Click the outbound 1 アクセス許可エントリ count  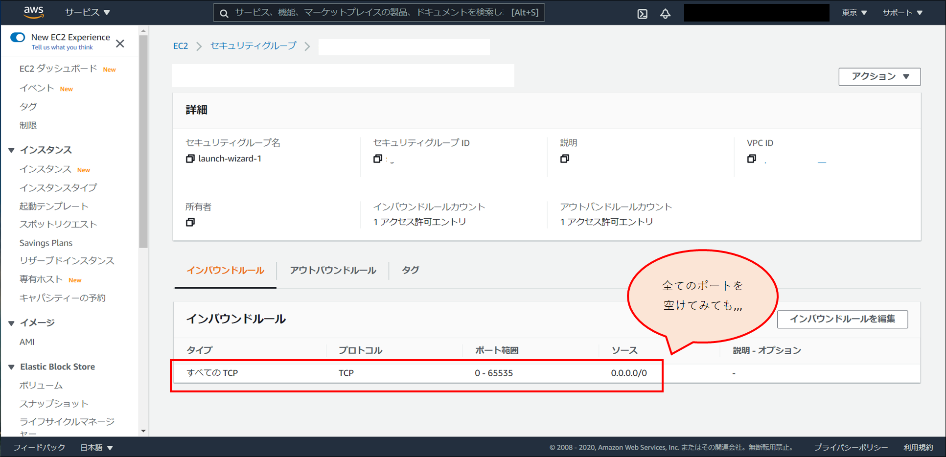pyautogui.click(x=606, y=222)
